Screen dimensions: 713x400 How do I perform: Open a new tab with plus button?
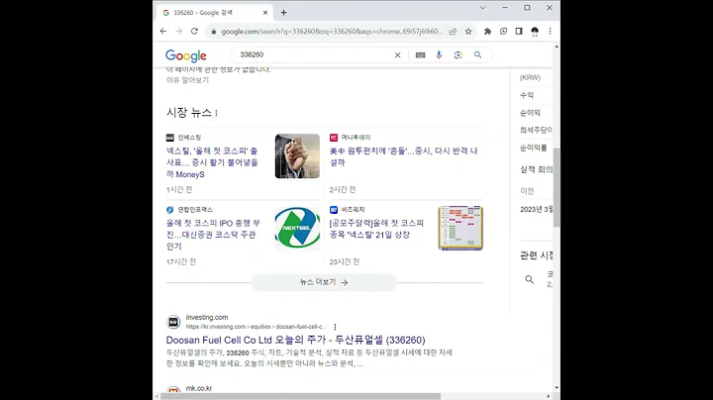pos(284,13)
